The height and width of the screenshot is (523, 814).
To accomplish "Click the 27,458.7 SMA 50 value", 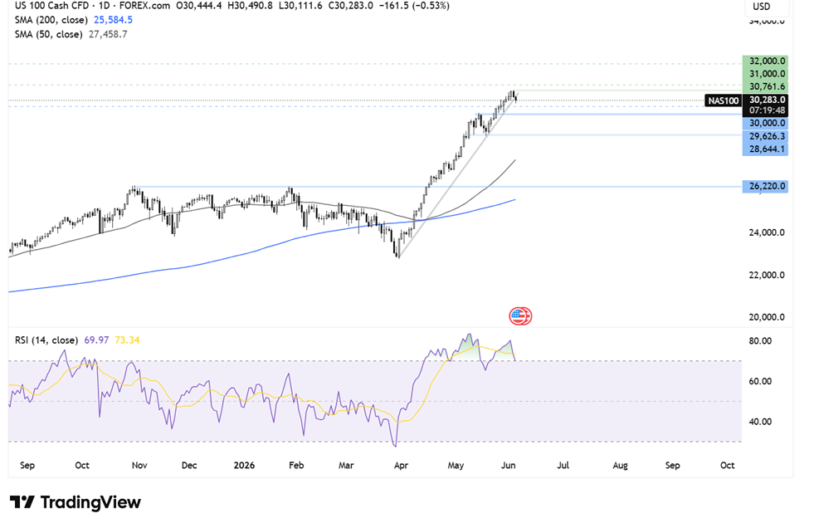I will tap(108, 34).
